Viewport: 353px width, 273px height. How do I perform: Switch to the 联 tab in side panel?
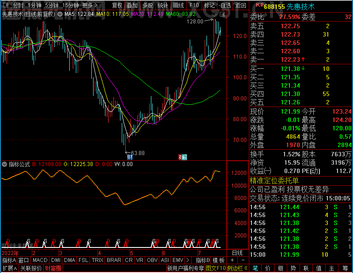(306, 268)
